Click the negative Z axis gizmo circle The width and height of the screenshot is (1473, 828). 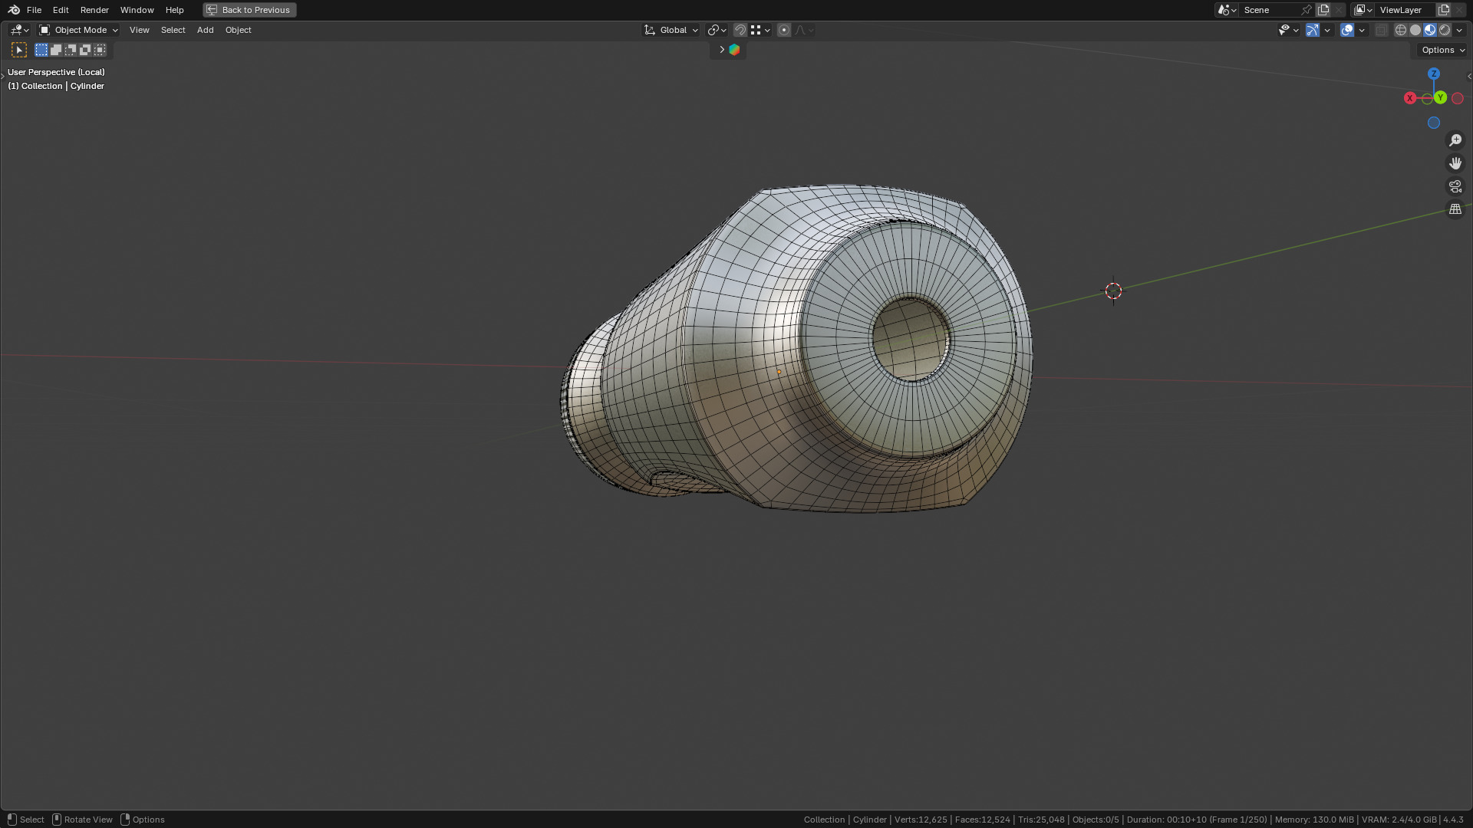pos(1434,123)
